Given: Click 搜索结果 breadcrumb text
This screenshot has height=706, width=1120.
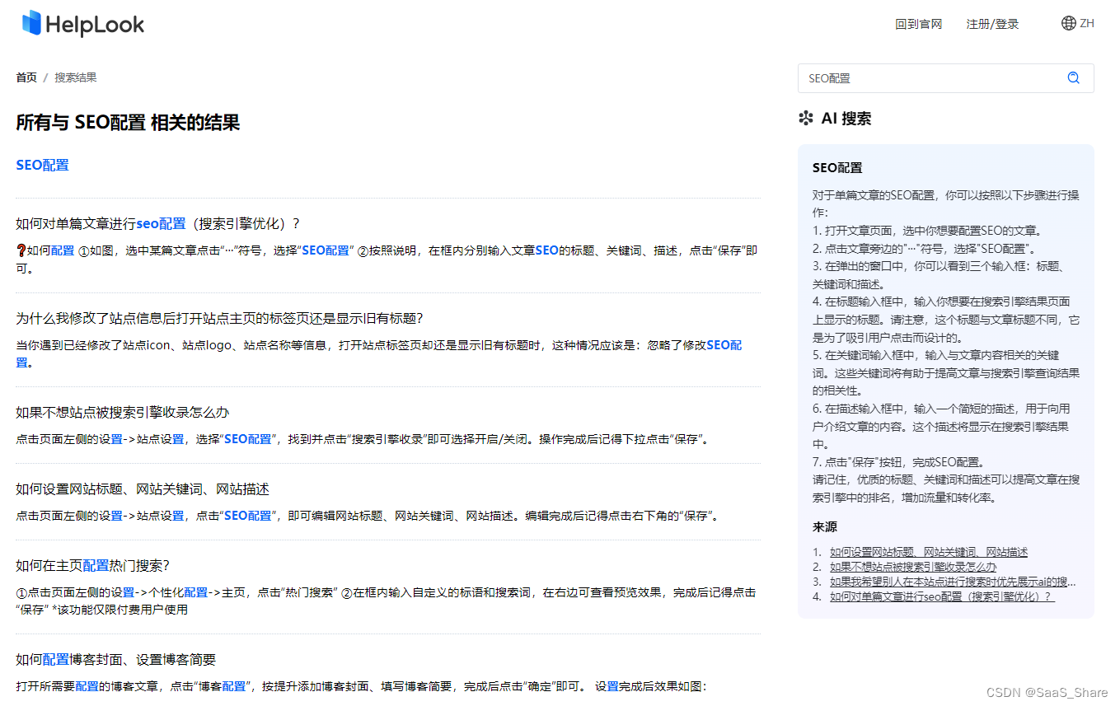Looking at the screenshot, I should coord(76,77).
